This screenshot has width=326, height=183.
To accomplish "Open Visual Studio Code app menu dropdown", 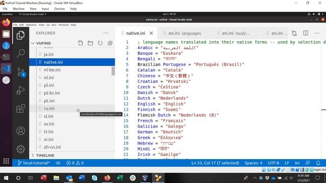I will click(33, 14).
